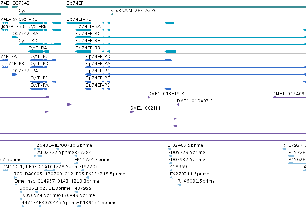Screen dimensions: 306x208
Task: Select the CycT-PC protein feature
Action: pos(43,60)
